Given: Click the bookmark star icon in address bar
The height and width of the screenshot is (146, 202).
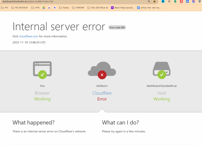Looking at the screenshot, I should tap(155, 1).
